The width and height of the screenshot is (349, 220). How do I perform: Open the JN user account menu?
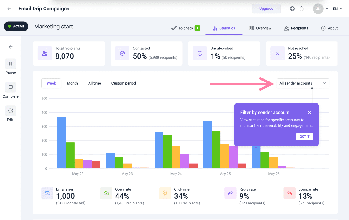[320, 9]
